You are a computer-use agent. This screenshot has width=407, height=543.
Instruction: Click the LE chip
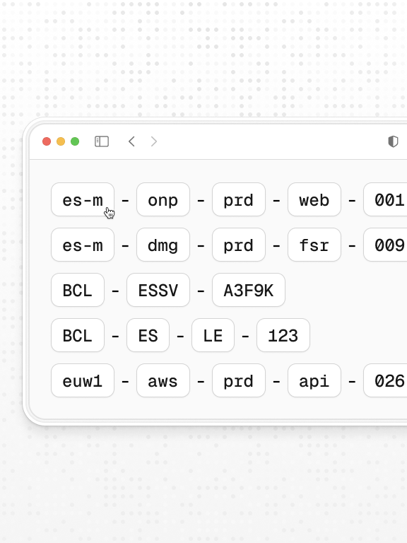[x=213, y=335]
